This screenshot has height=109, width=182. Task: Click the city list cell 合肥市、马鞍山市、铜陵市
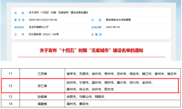pos(85,97)
